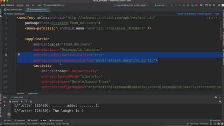Open the device selector dropdown
This screenshot has height=126, width=224.
point(131,5)
